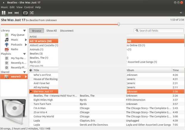Viewport: 185px width, 130px height.
Task: Collapse the Playlists section
Action: [x=24, y=54]
